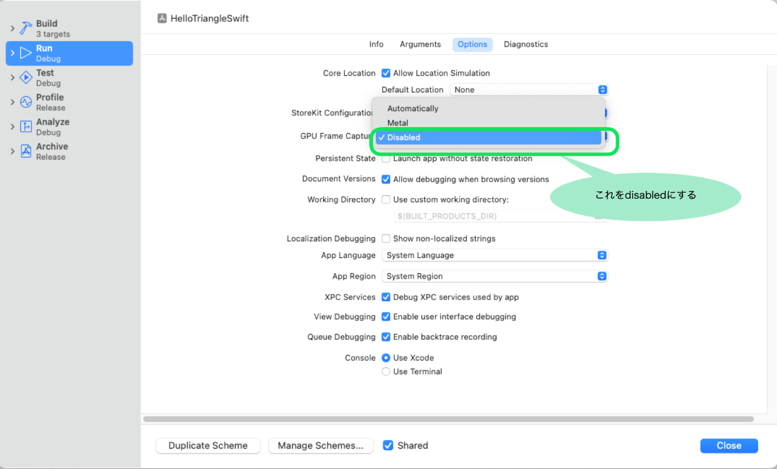The image size is (777, 469).
Task: Switch to the Info tab
Action: (x=376, y=44)
